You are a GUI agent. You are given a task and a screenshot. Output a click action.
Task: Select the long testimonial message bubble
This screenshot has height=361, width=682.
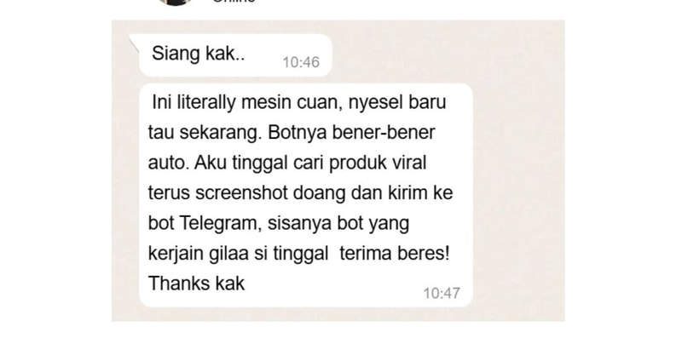click(x=306, y=196)
